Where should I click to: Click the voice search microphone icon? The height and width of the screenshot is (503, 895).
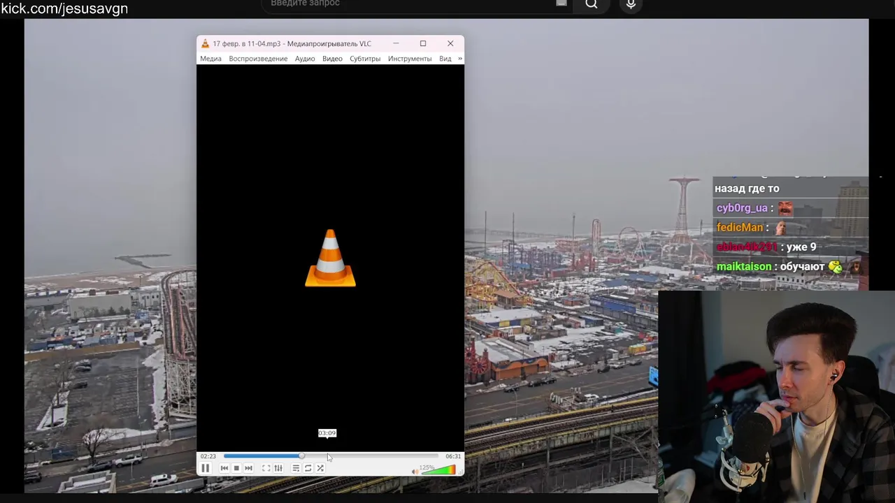click(631, 4)
